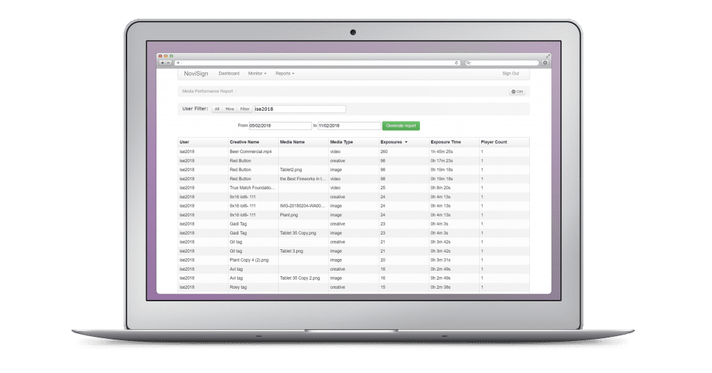Viewport: 712px width, 373px height.
Task: Click the user filter text field containing ise2018
Action: pyautogui.click(x=300, y=109)
